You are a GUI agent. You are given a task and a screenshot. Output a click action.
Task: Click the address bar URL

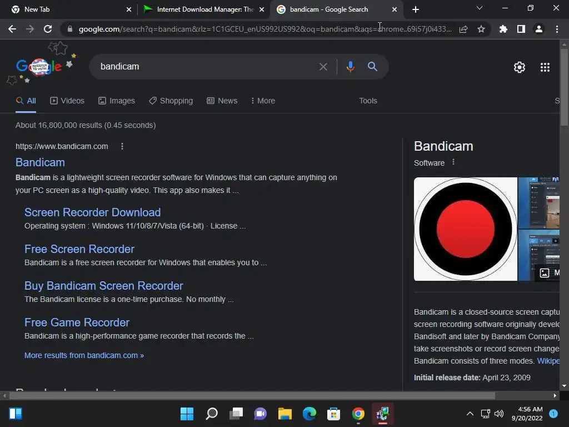[265, 29]
